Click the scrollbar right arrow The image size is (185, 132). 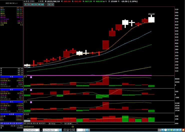[x=160, y=130]
